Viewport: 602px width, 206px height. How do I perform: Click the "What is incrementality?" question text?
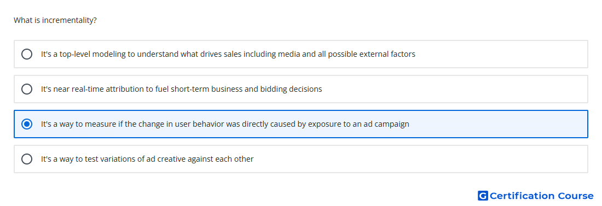click(x=55, y=20)
